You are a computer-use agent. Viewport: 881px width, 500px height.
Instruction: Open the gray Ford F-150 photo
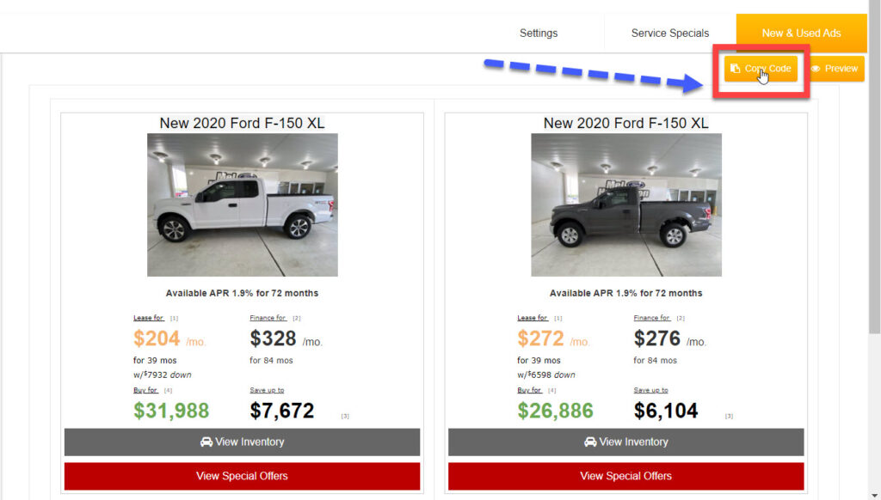(626, 204)
